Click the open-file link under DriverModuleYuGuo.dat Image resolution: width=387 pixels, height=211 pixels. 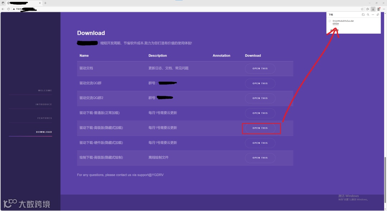pos(336,24)
